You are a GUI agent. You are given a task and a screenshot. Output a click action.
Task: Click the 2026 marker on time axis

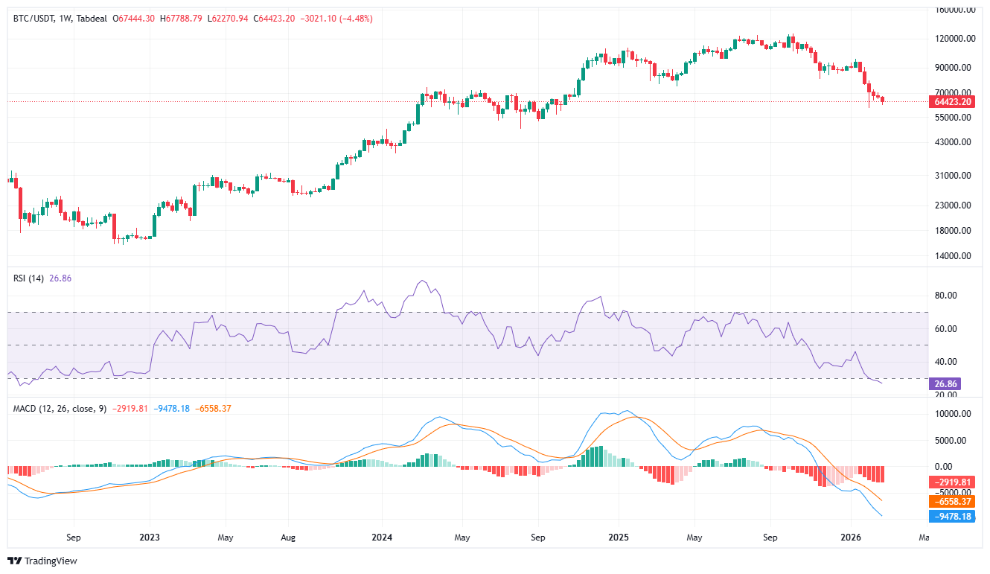[x=852, y=537]
